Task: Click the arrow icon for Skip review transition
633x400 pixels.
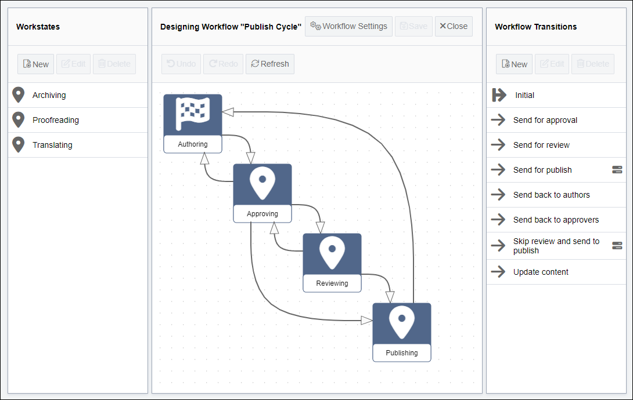Action: [x=498, y=245]
